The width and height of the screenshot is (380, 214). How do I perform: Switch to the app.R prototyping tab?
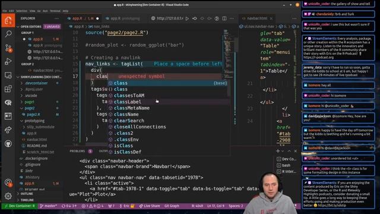pyautogui.click(x=125, y=18)
